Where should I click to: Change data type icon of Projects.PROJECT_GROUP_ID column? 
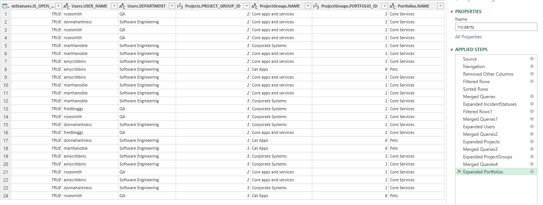tap(180, 6)
